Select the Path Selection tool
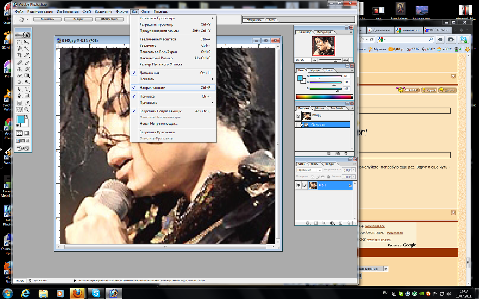This screenshot has width=479, height=299. coord(19,89)
